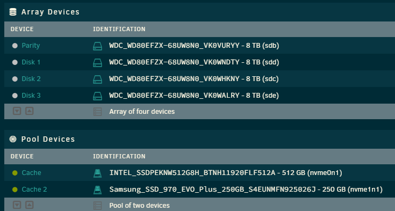Click the Parity status indicator dot
395x211 pixels.
(x=15, y=46)
